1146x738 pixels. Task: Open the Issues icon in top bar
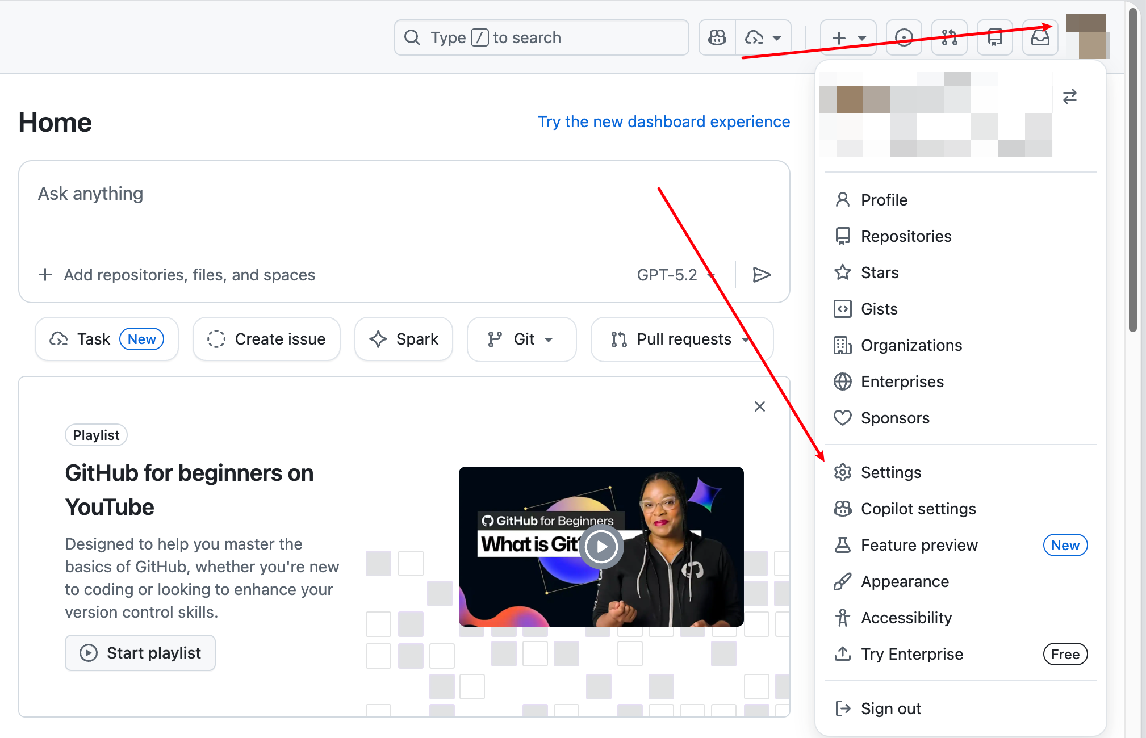904,38
